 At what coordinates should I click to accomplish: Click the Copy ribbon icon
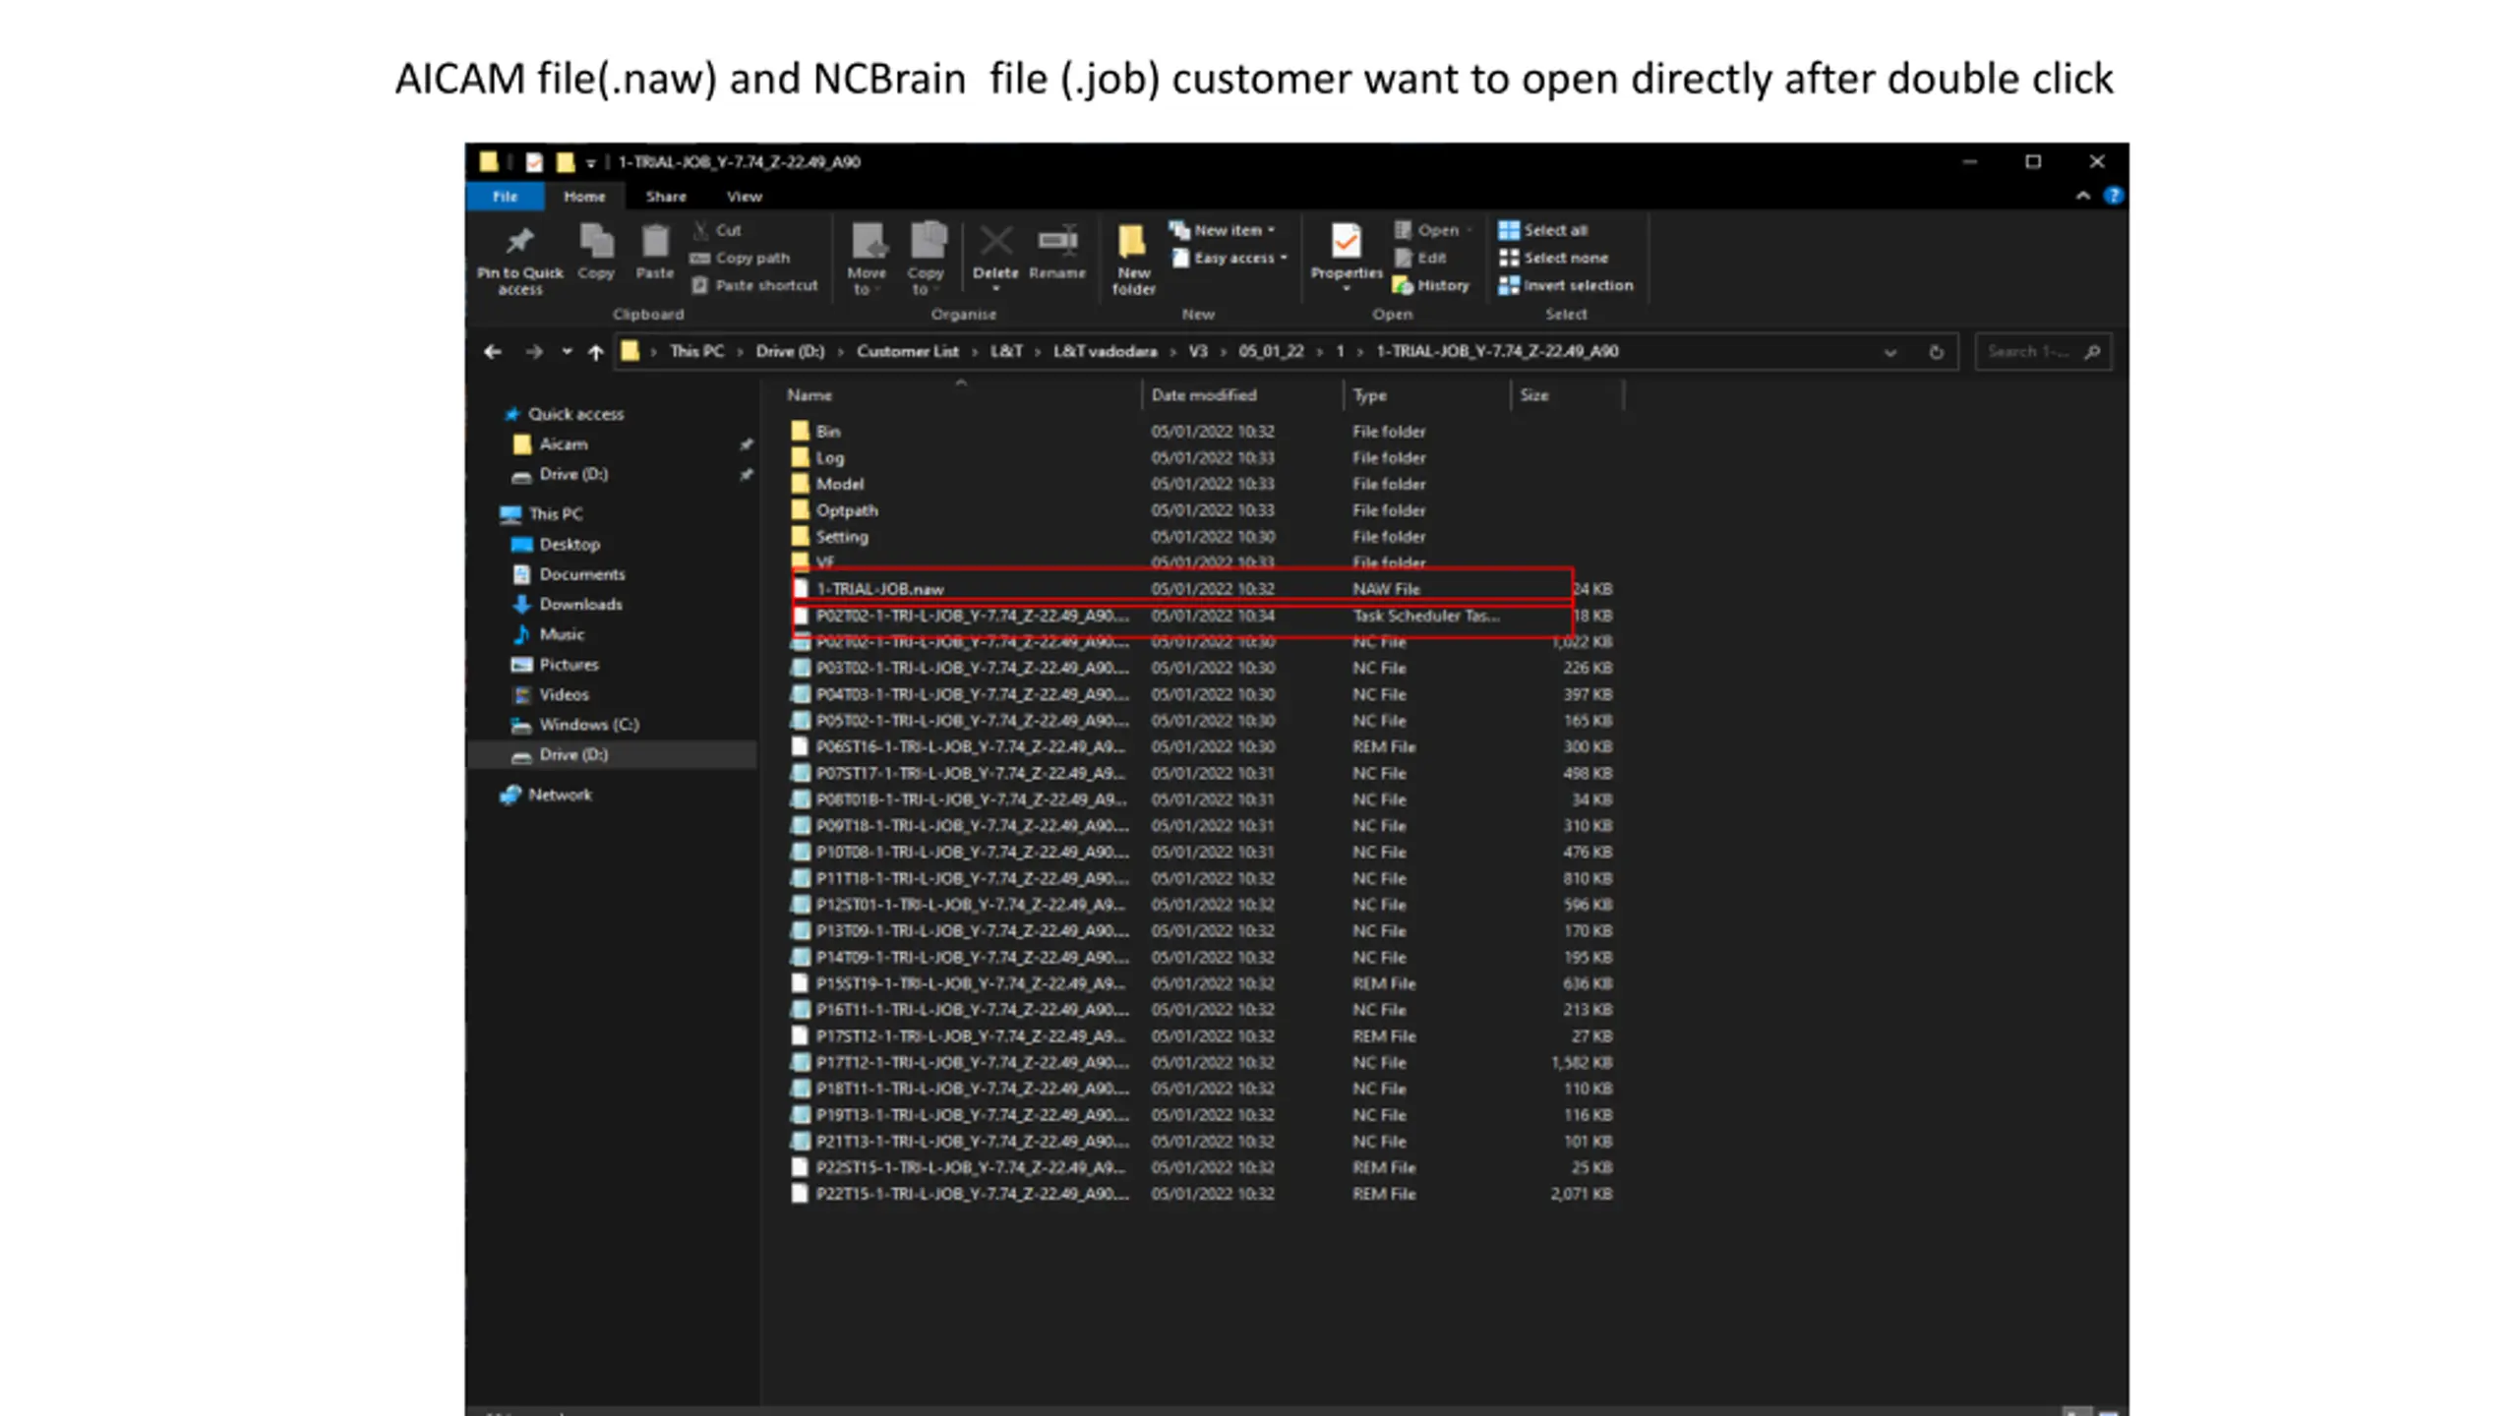[x=596, y=252]
